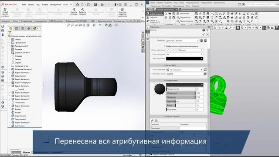Click the material preview sphere thumbnail

(x=160, y=89)
